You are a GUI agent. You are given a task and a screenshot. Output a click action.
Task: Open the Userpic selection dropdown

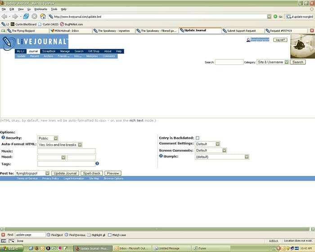(x=222, y=157)
